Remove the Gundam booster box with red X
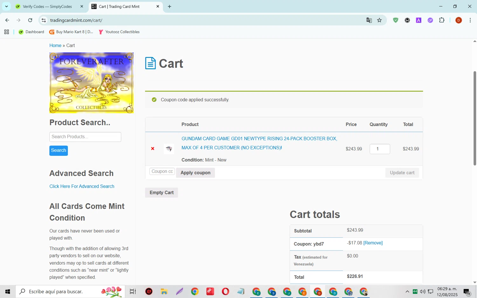This screenshot has width=477, height=298. [153, 149]
